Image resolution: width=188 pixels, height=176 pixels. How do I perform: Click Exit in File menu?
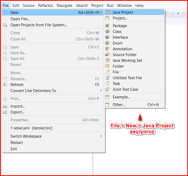pyautogui.click(x=53, y=149)
